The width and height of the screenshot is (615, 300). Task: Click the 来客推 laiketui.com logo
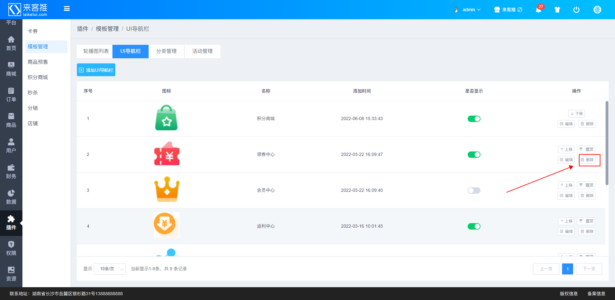28,10
